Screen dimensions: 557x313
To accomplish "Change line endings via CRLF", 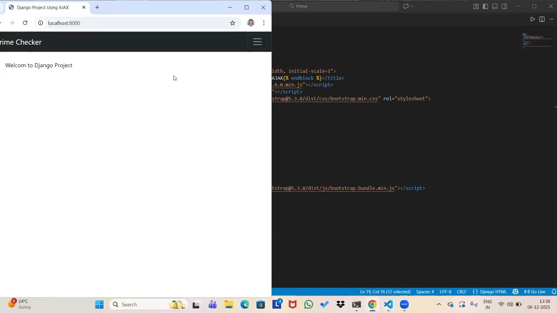I will [x=461, y=292].
